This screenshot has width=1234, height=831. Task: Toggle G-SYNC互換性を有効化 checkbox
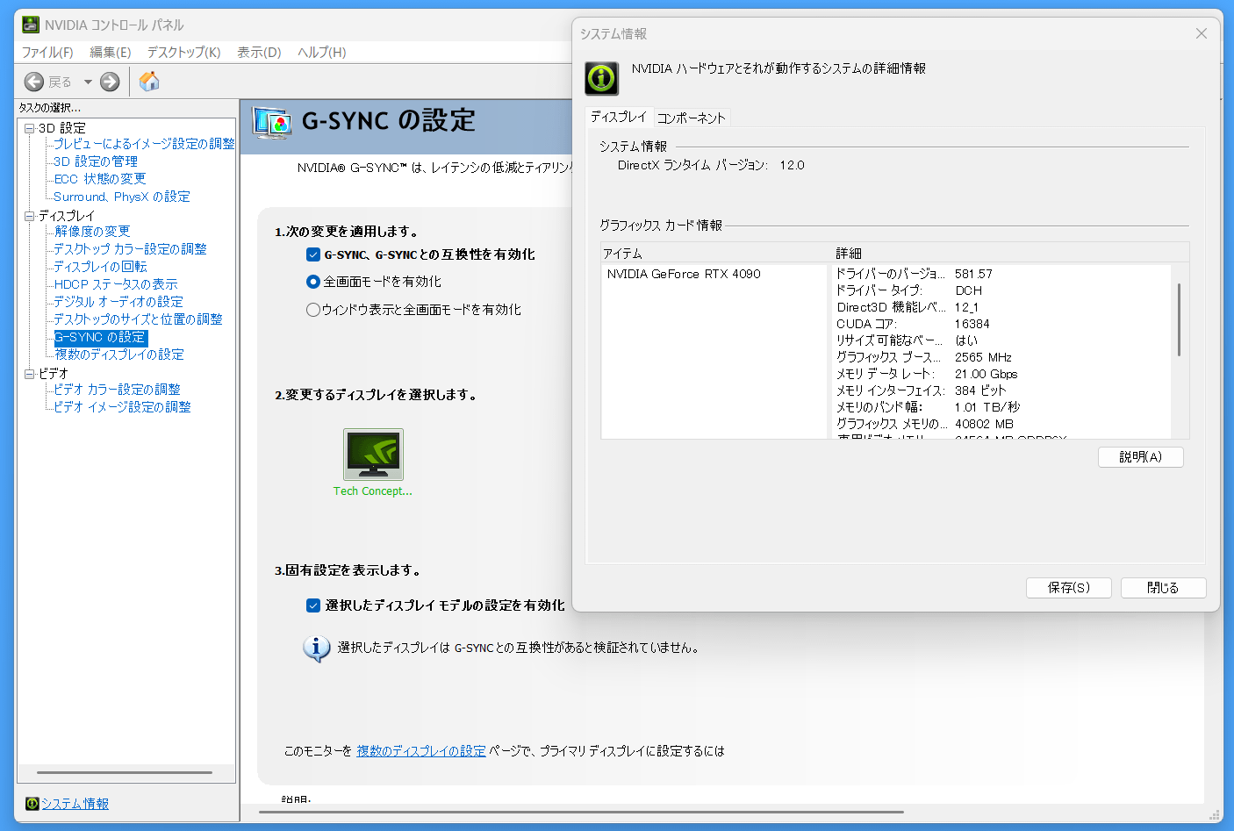pos(313,254)
